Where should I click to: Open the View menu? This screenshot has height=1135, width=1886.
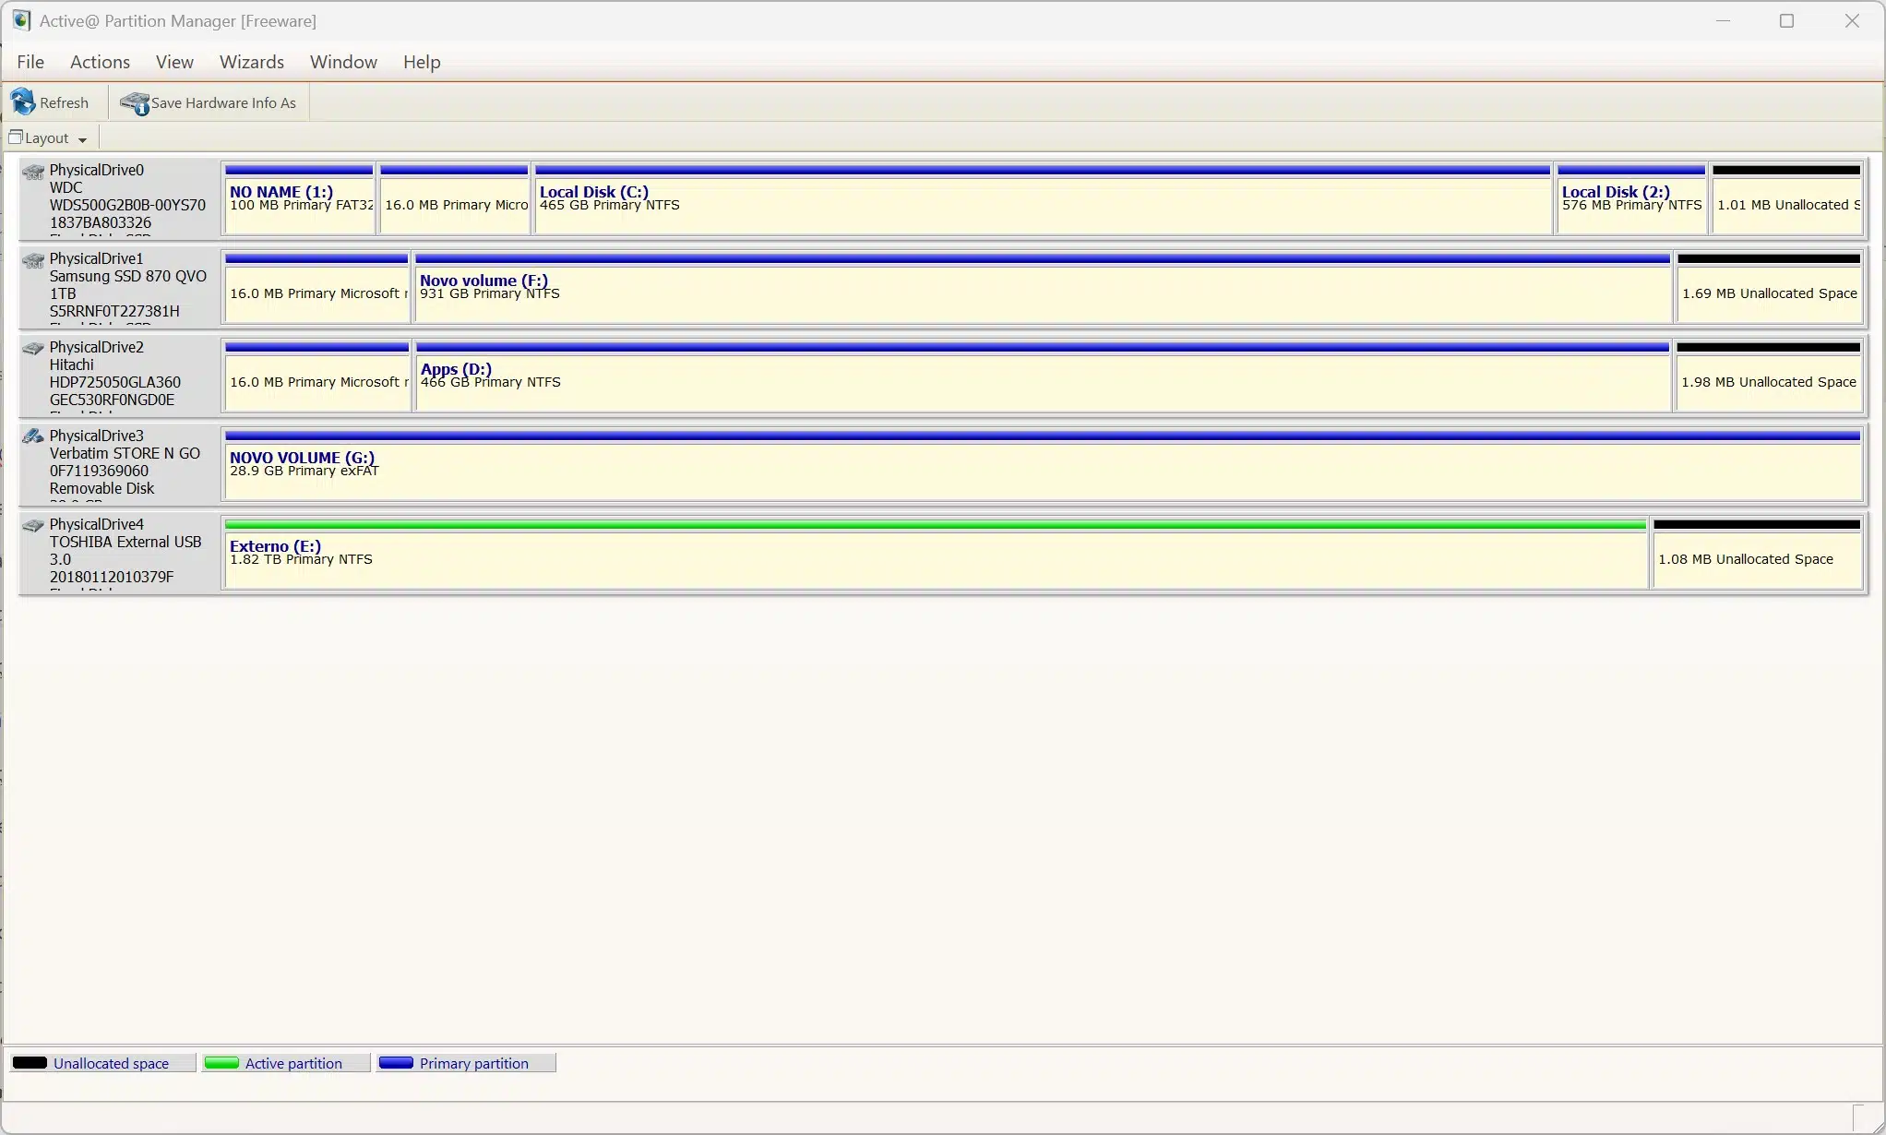click(x=174, y=62)
